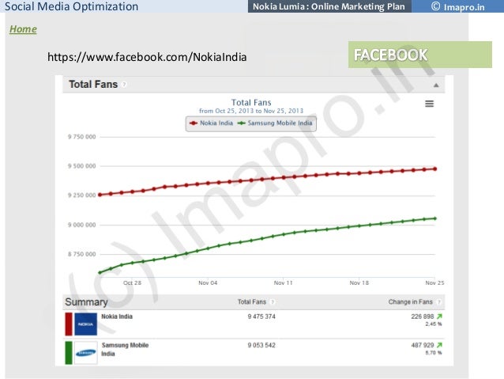Image resolution: width=504 pixels, height=379 pixels.
Task: Click the last green data point on Nov 25
Action: point(435,218)
